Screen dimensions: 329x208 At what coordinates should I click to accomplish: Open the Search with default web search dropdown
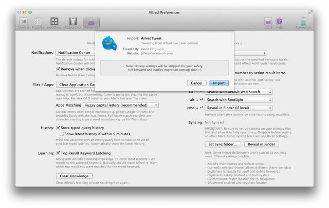coord(239,92)
